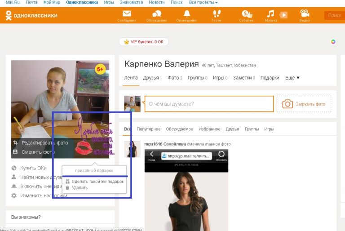345x231 pixels.
Task: Click the 5+ rating badge on photo
Action: [100, 69]
